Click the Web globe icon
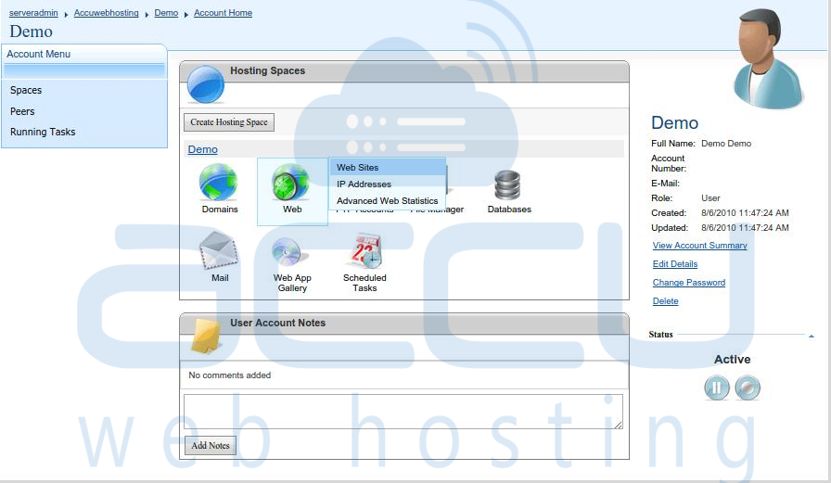Image resolution: width=831 pixels, height=483 pixels. tap(290, 183)
